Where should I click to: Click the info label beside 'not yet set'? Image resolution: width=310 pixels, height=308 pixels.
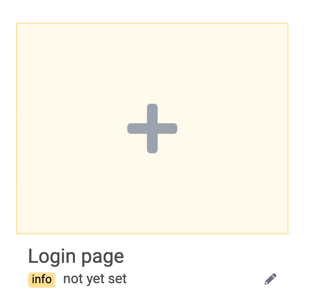point(42,280)
